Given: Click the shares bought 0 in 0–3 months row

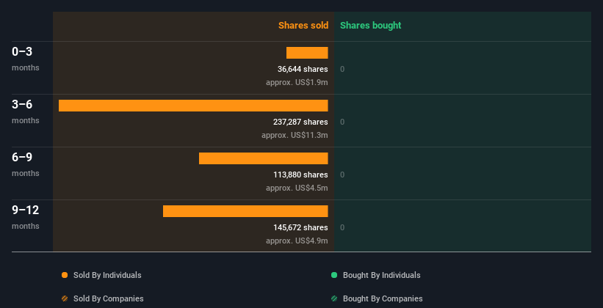Looking at the screenshot, I should [342, 69].
